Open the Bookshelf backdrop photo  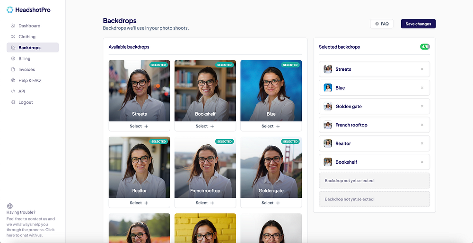tap(205, 91)
